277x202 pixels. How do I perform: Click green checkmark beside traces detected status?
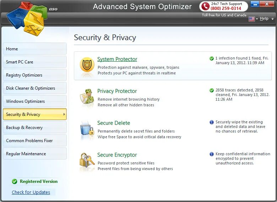pyautogui.click(x=211, y=90)
